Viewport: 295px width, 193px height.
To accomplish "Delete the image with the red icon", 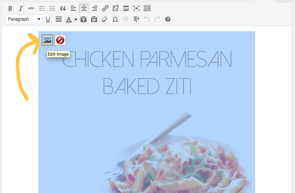I will [60, 40].
